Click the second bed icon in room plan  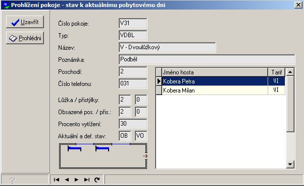103,148
